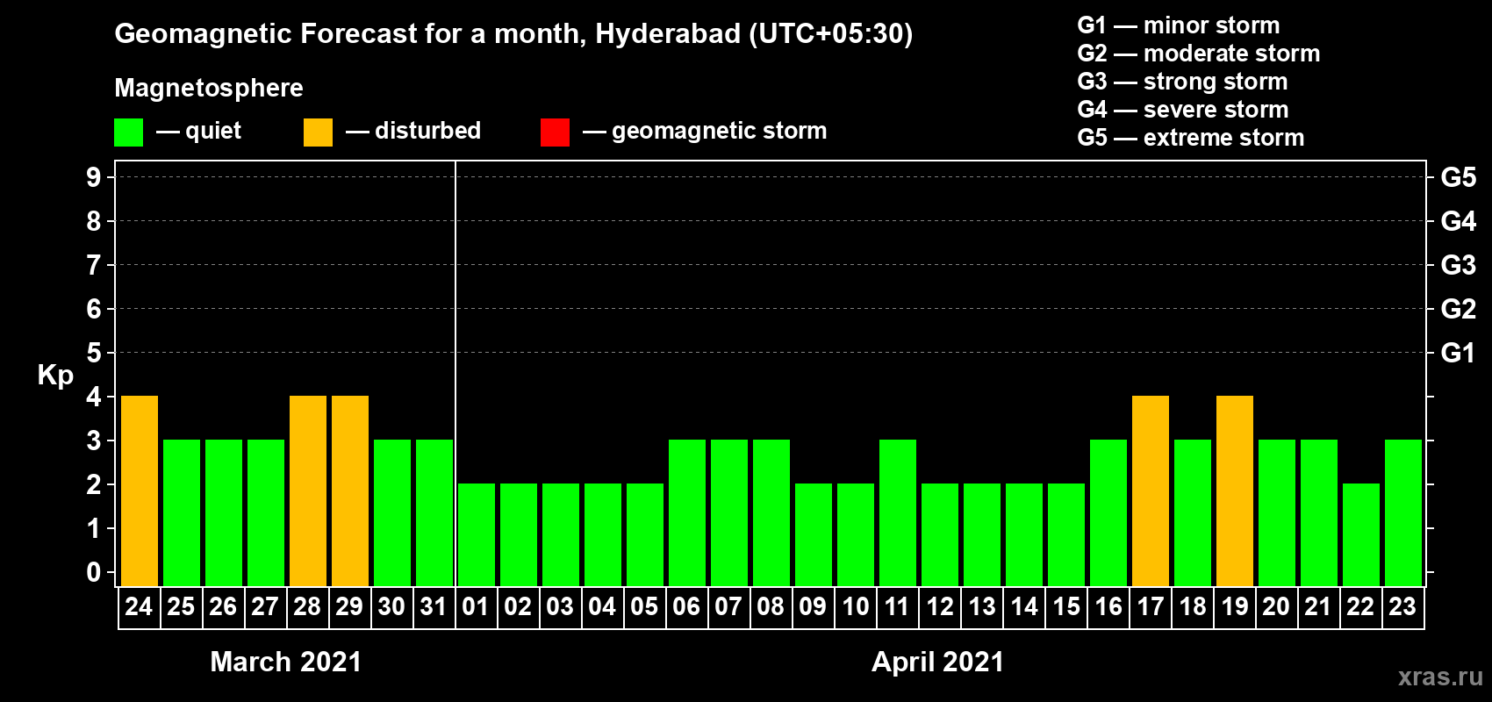Image resolution: width=1492 pixels, height=702 pixels.
Task: Click the "— disturbed" legend text
Action: (x=413, y=131)
